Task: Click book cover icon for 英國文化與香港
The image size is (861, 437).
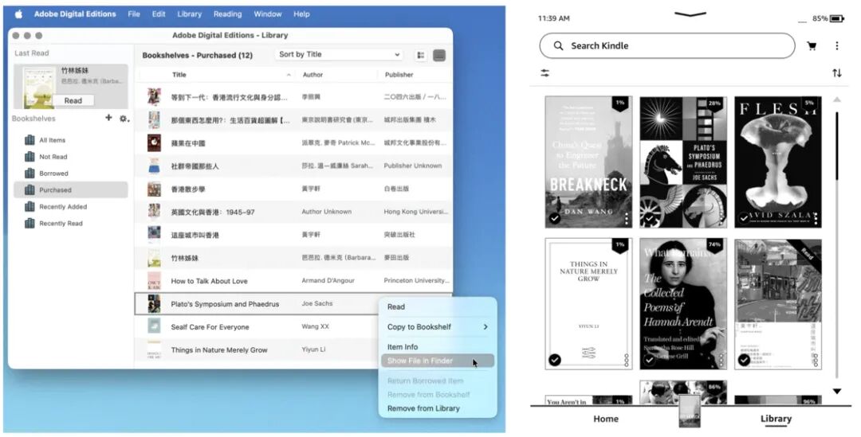Action: [155, 212]
